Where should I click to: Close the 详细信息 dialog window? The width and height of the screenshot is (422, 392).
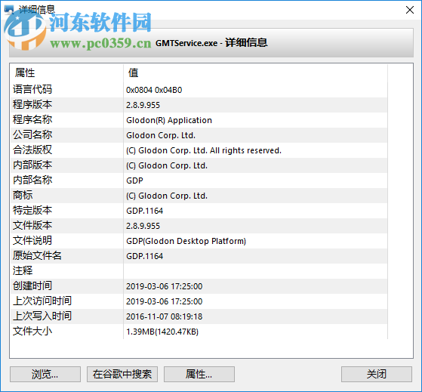coord(410,10)
